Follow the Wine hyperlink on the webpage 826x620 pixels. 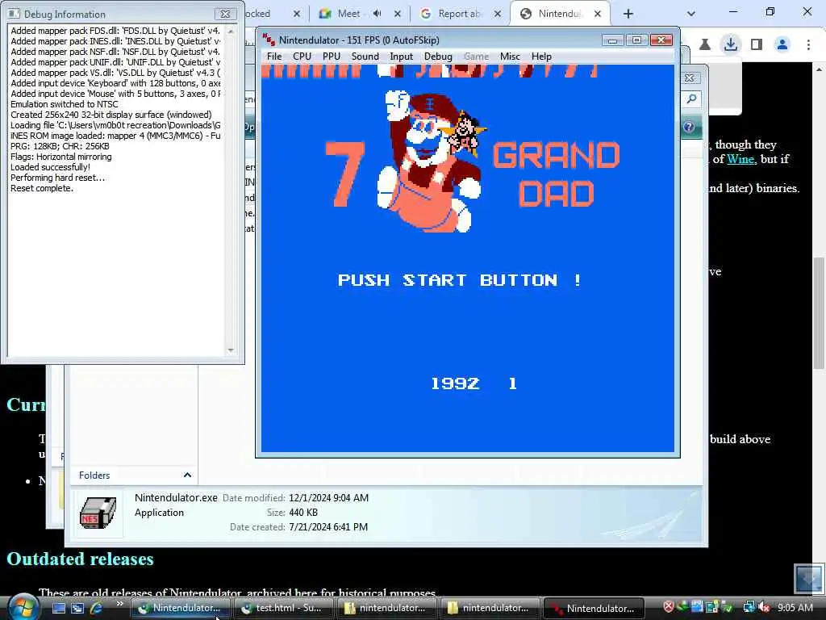[740, 159]
